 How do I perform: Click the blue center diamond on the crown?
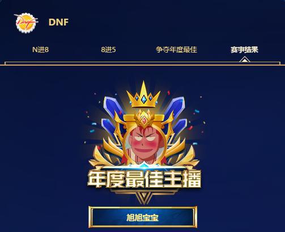click(144, 100)
